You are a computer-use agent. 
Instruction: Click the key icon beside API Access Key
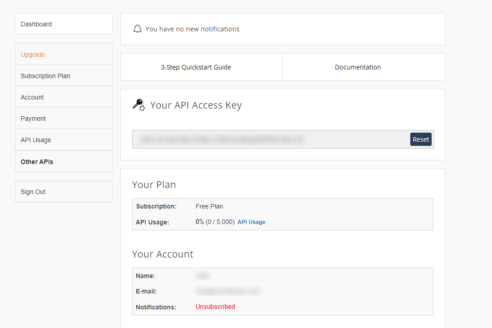138,105
